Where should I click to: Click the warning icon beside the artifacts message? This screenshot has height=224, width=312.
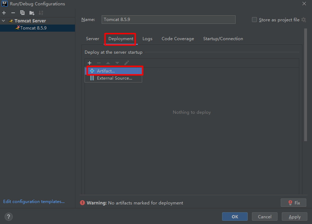tap(82, 203)
